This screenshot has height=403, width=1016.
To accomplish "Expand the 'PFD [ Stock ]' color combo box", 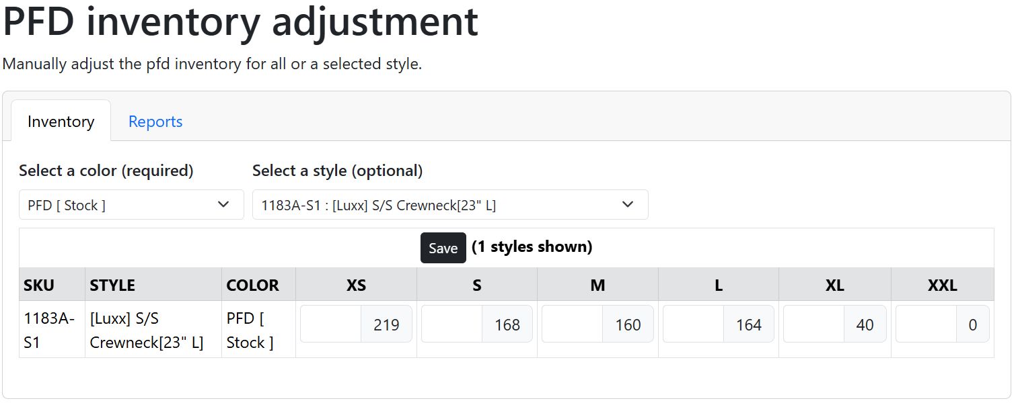I will pyautogui.click(x=131, y=204).
